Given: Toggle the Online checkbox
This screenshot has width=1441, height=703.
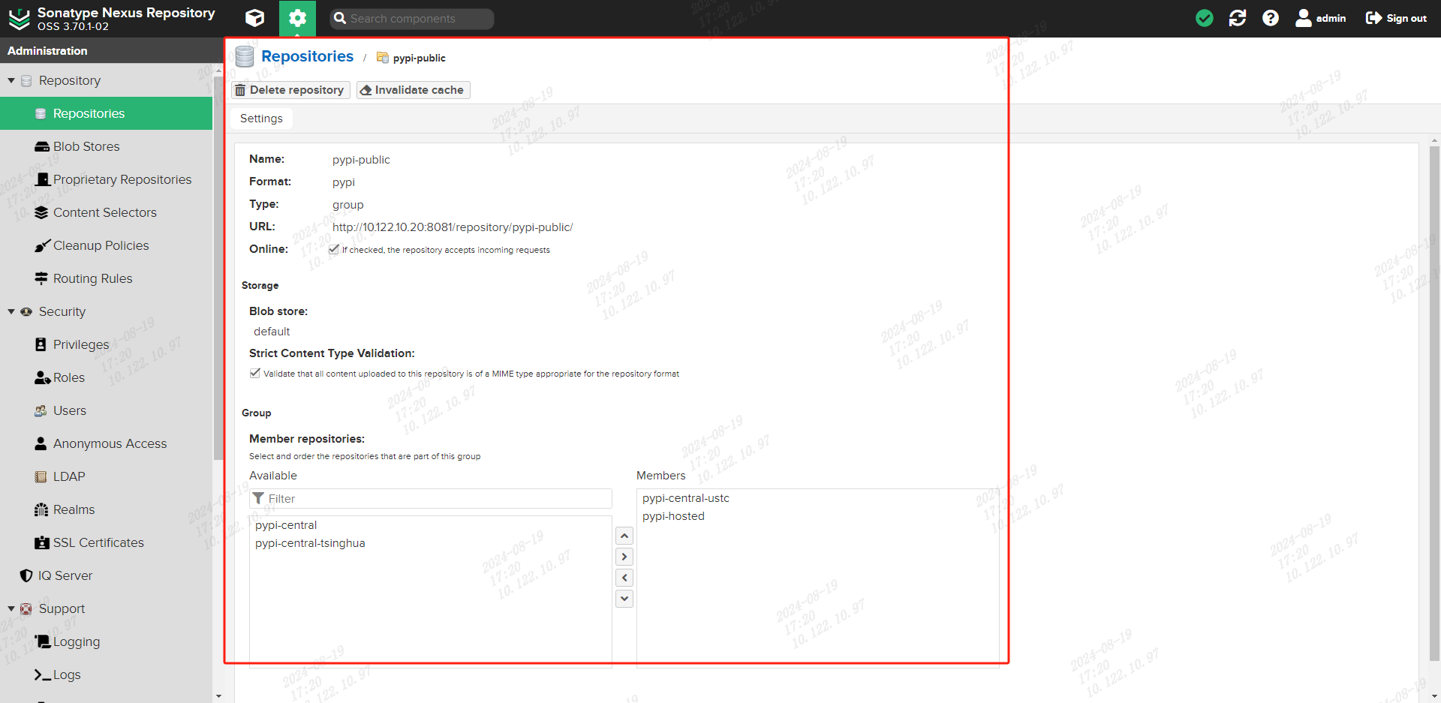Looking at the screenshot, I should [334, 250].
